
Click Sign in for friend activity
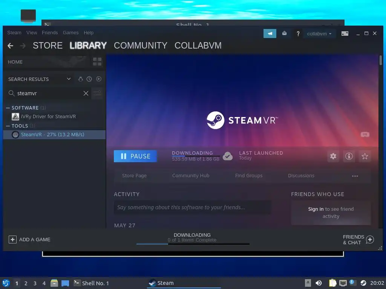click(x=316, y=209)
